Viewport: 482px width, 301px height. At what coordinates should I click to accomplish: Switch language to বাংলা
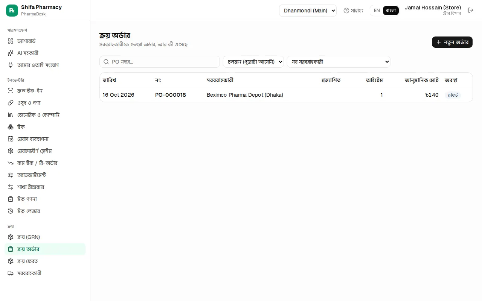tap(391, 11)
